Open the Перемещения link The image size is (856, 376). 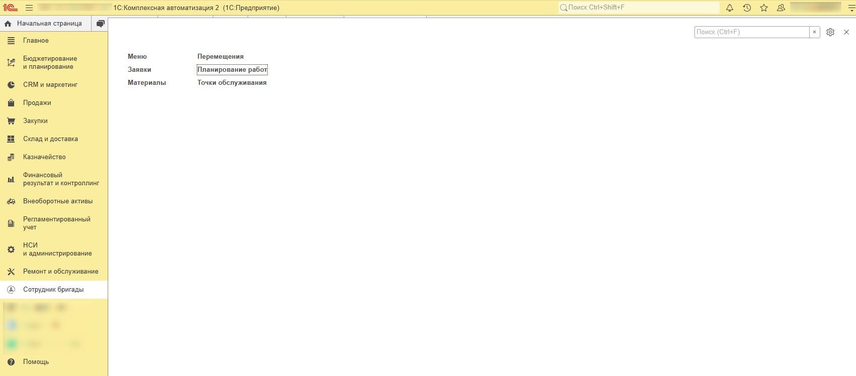(x=220, y=57)
